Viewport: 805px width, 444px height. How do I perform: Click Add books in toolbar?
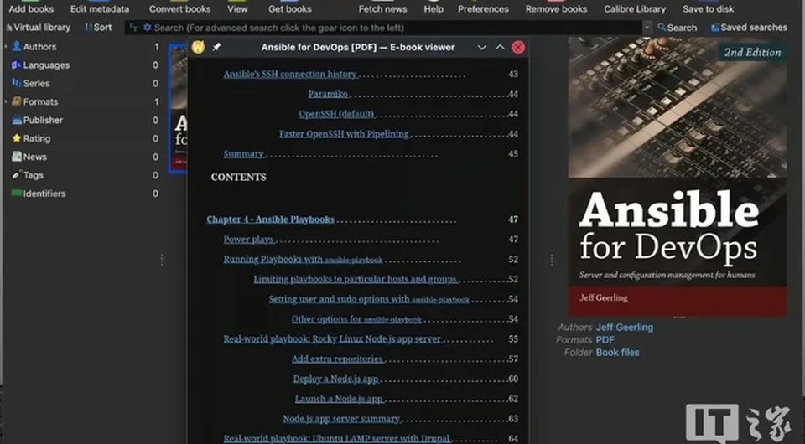pos(31,8)
